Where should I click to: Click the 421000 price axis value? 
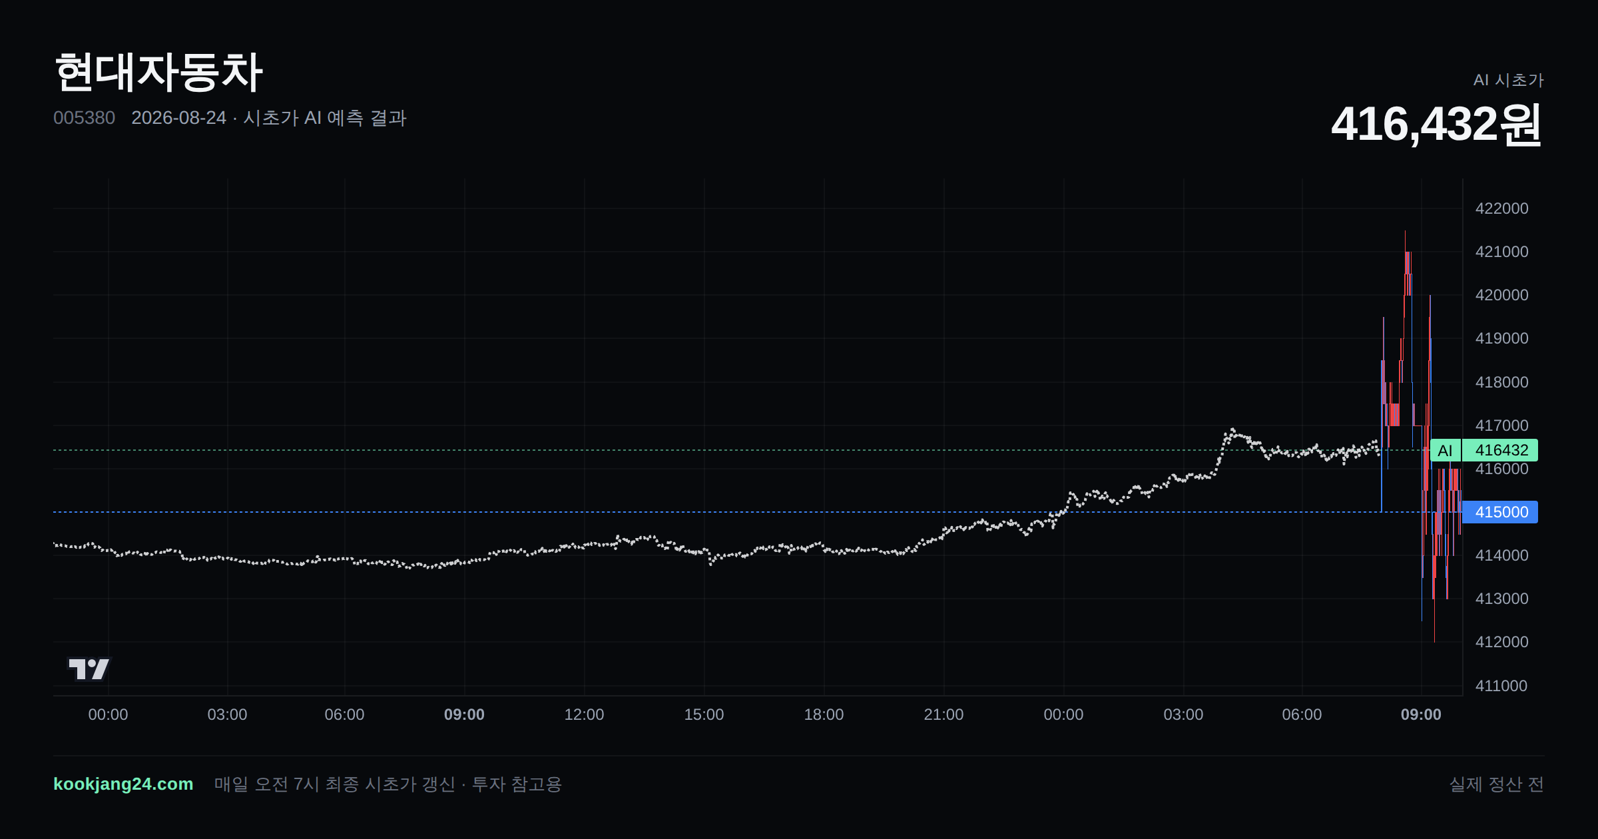1501,252
